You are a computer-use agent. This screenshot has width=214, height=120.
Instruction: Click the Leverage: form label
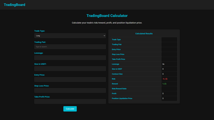pos(39,53)
